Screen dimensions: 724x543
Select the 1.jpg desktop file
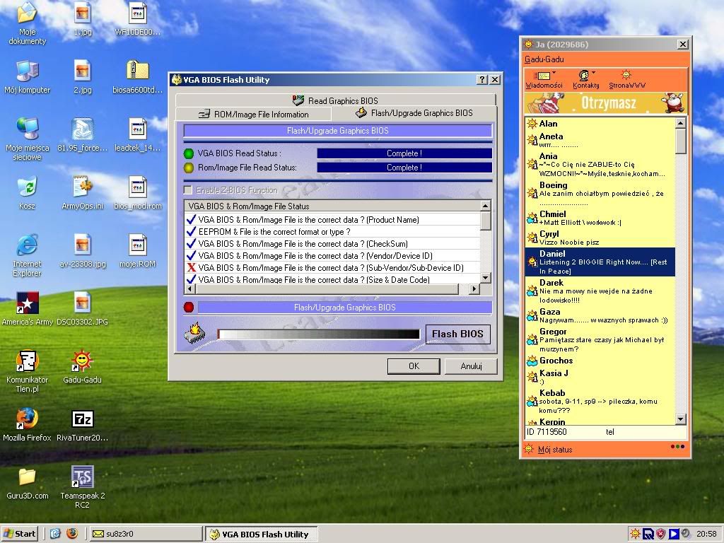82,19
